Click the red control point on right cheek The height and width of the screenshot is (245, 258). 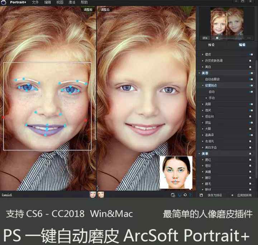(86, 120)
